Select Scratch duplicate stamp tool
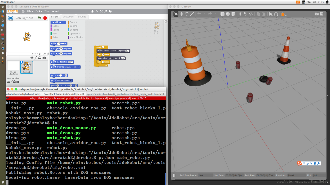 pyautogui.click(x=93, y=11)
